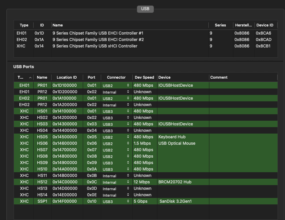
Task: Expand the Connector popup for the HS12 row
Action: pos(128,182)
